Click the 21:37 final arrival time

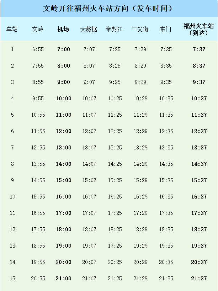pyautogui.click(x=199, y=279)
